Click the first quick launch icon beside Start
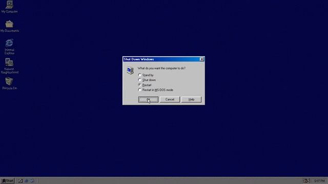 (x=20, y=181)
